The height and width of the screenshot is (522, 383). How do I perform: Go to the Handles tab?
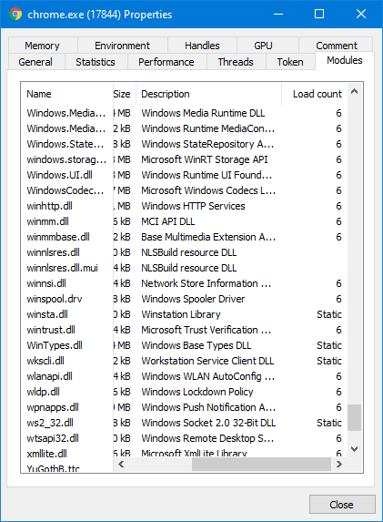click(x=202, y=46)
